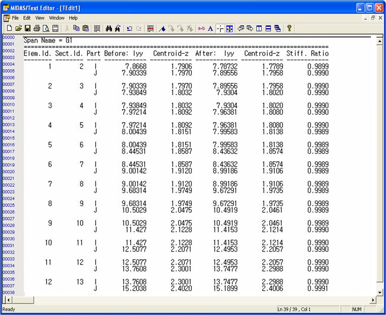This screenshot has width=386, height=315.
Task: Click the blue letter A font icon
Action: click(x=210, y=28)
